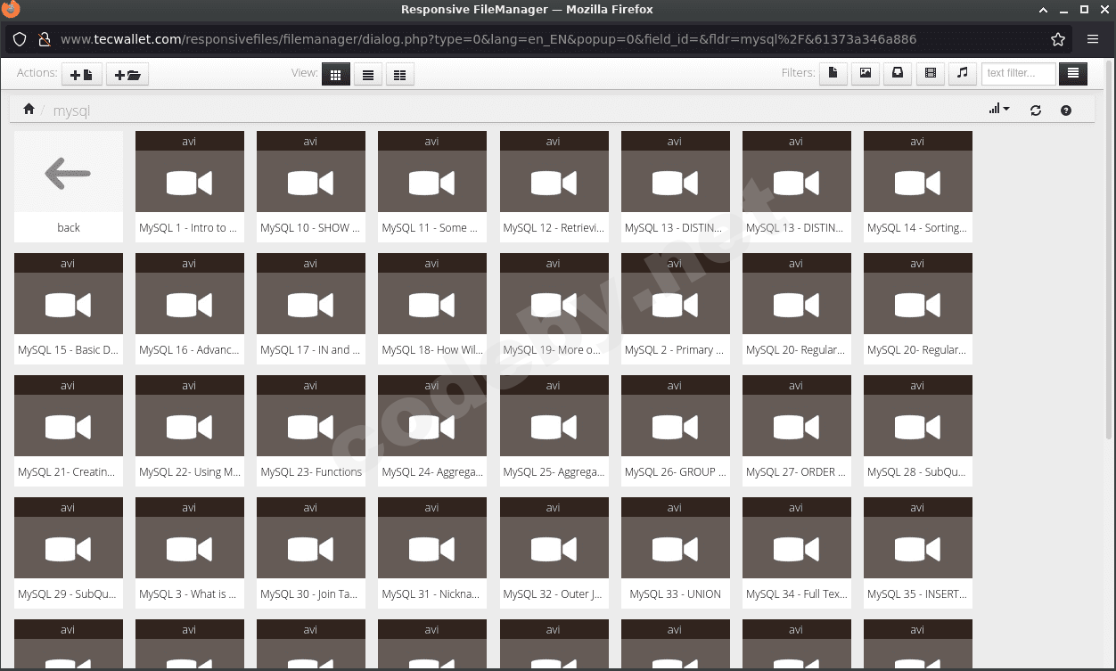Switch to columns view
Image resolution: width=1116 pixels, height=671 pixels.
(x=399, y=75)
